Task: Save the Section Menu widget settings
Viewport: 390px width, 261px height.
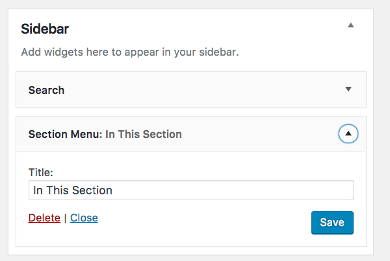Action: click(332, 222)
